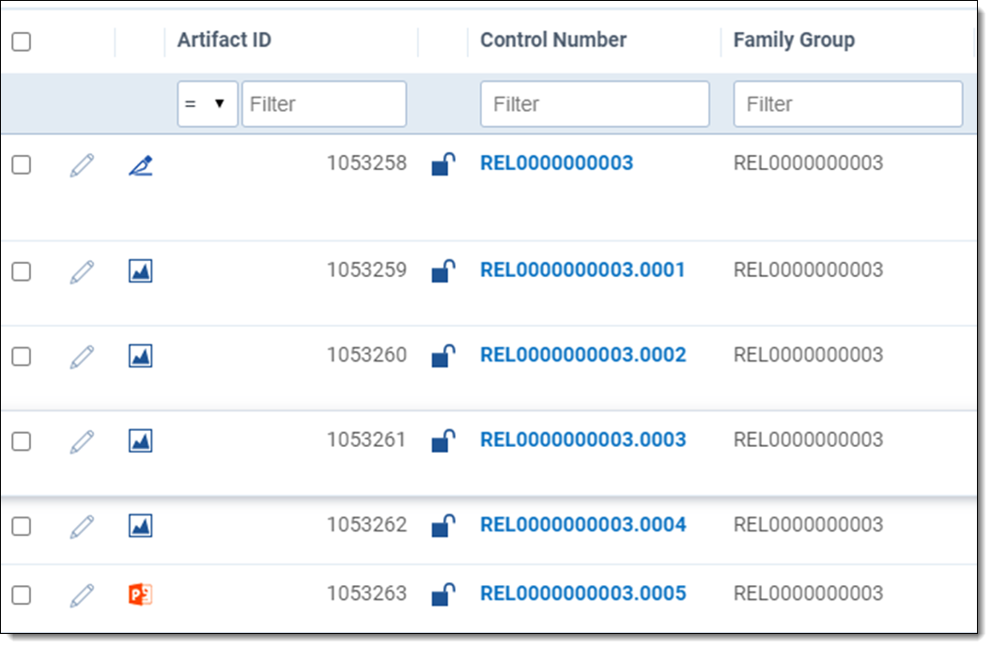Click the PowerPoint file icon for artifact 1053263
Image resolution: width=992 pixels, height=648 pixels.
[140, 594]
